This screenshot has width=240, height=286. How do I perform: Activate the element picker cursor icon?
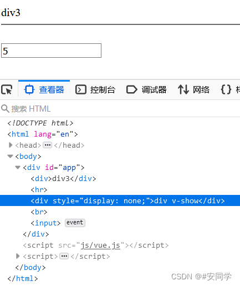click(x=7, y=89)
